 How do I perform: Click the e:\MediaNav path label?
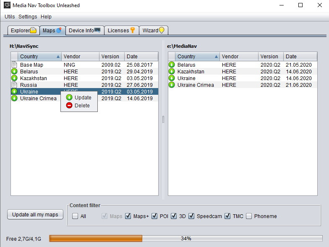(x=182, y=46)
